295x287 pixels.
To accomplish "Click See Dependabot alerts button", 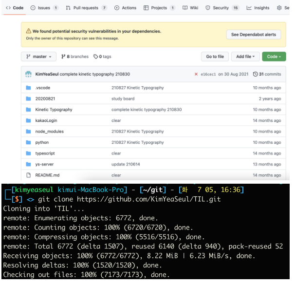I will point(254,35).
